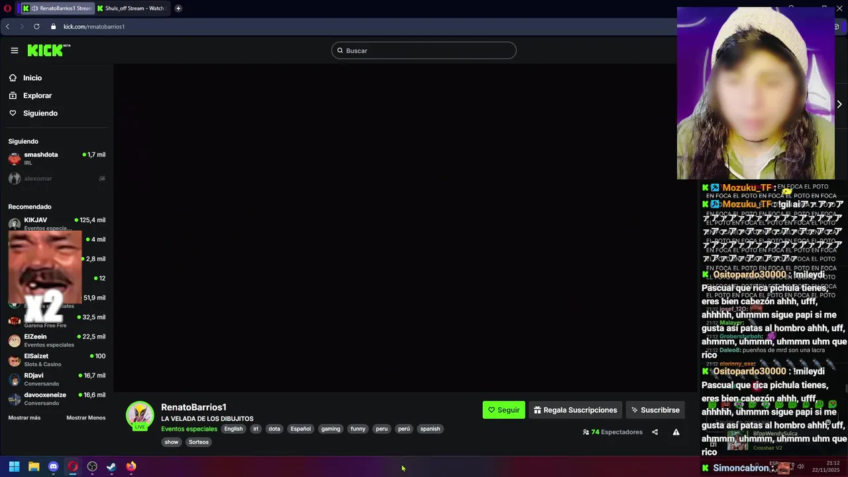
Task: Click RenatoBarrios1 channel name
Action: pos(193,407)
